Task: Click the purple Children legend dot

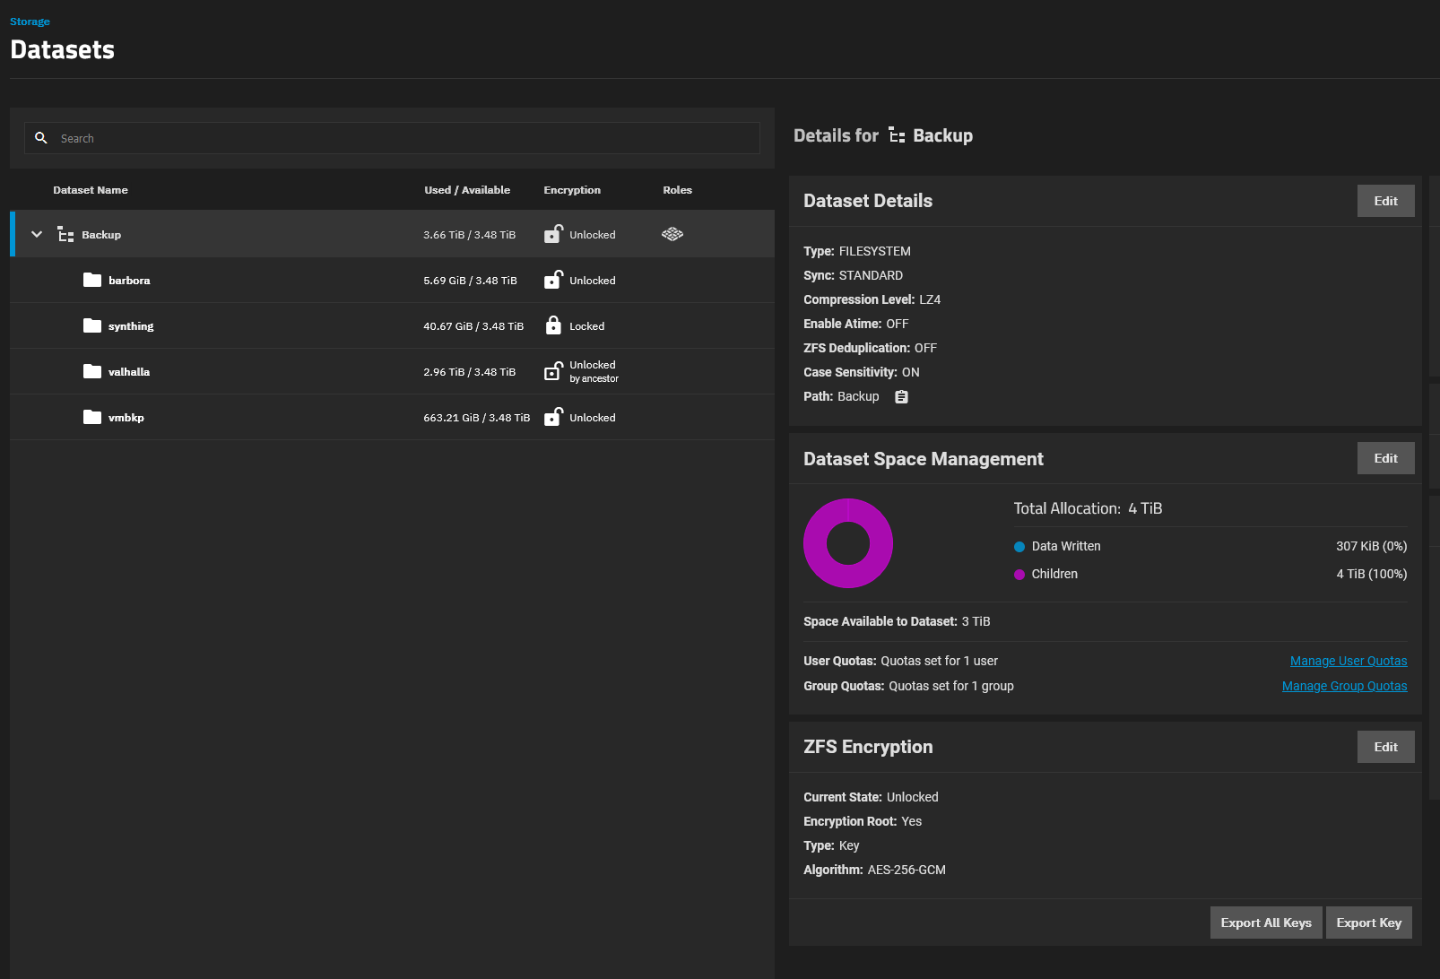Action: click(x=1019, y=575)
